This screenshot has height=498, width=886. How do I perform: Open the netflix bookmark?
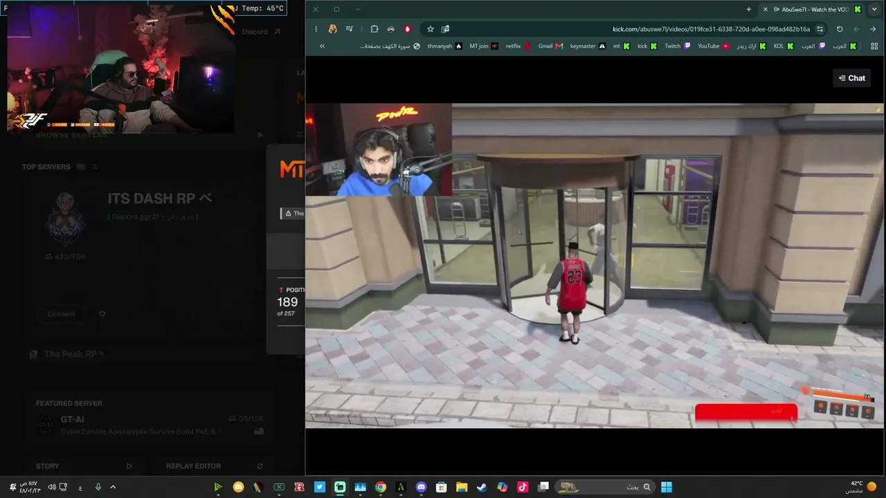point(518,46)
